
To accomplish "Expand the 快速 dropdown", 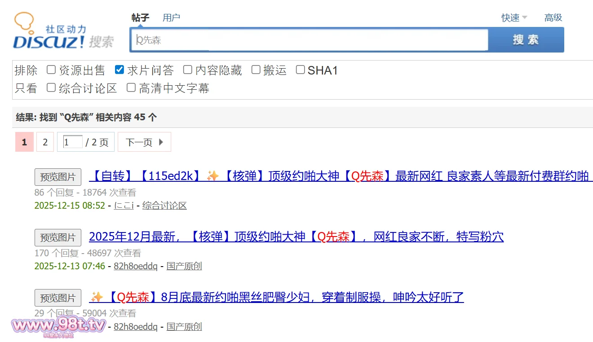I will point(514,18).
